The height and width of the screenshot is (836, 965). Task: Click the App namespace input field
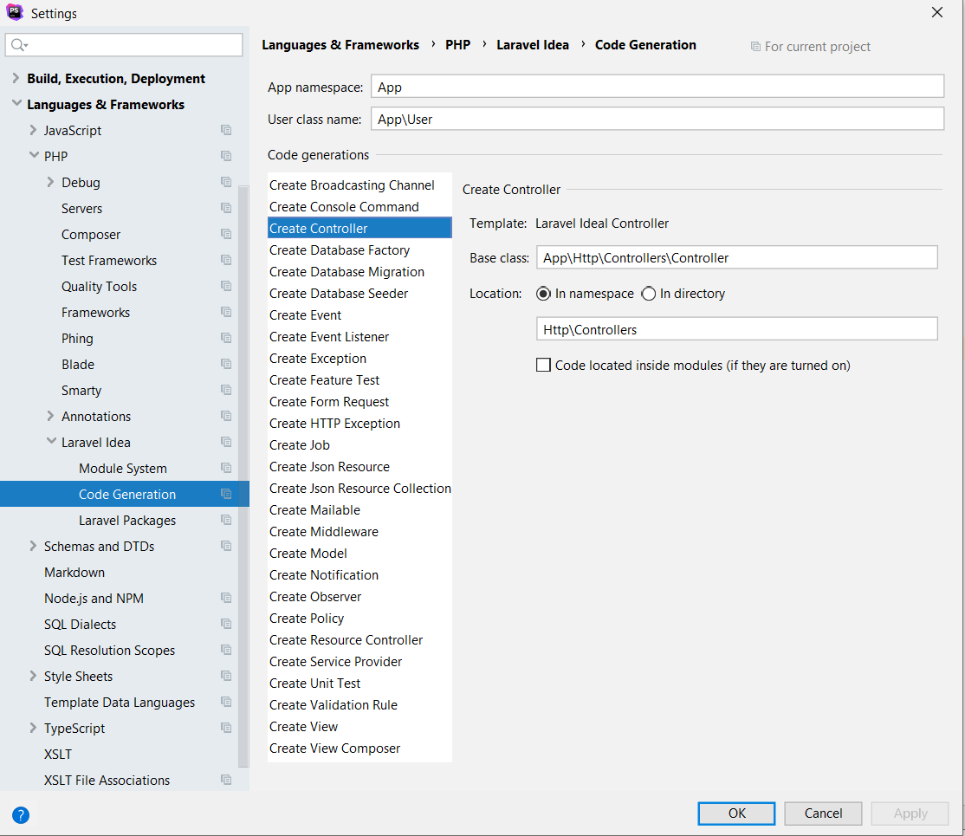coord(657,87)
